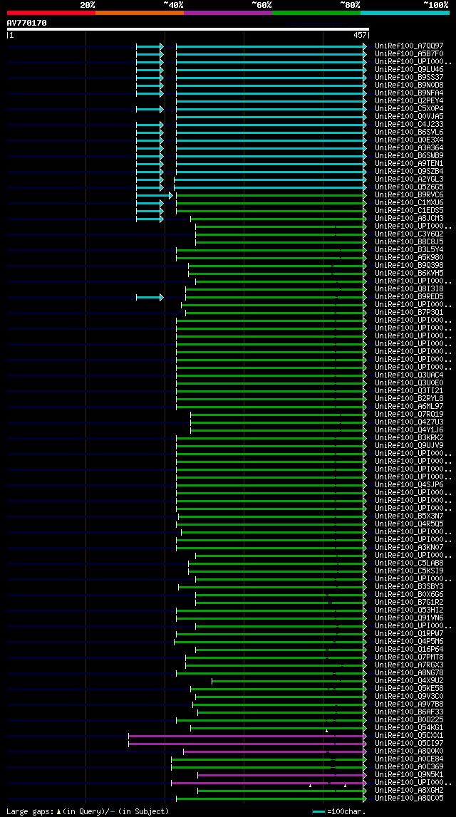
Task: Click the UniRef100_Q5Z6G5 hit name
Action: (409, 187)
